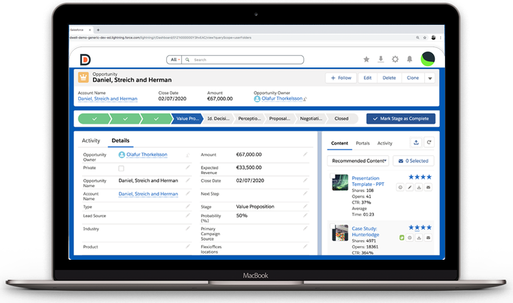This screenshot has height=303, width=513.
Task: Edit the Presentation Template - PPT content
Action: [x=410, y=187]
